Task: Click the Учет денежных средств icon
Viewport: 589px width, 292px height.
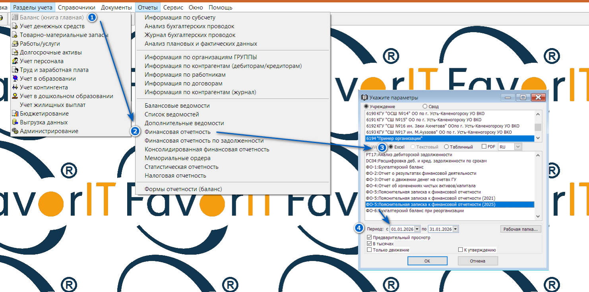Action: click(15, 26)
